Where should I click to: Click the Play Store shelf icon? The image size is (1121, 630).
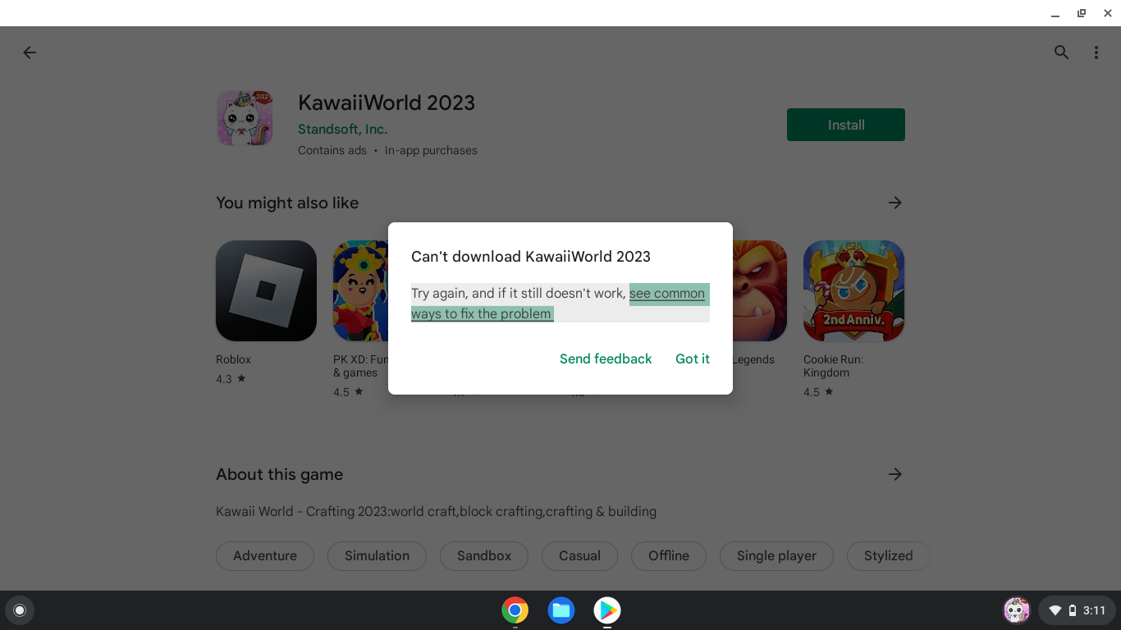607,610
